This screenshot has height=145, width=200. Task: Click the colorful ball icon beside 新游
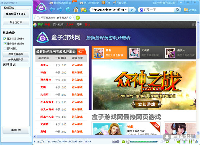[x=35, y=25]
